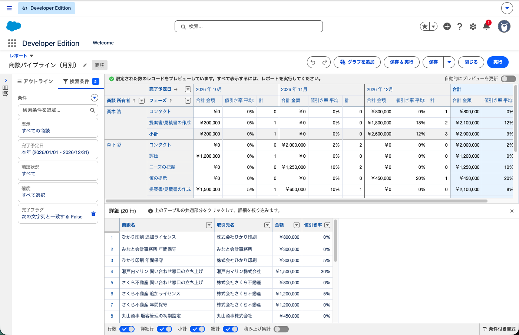Click the redo arrow button

click(x=324, y=62)
